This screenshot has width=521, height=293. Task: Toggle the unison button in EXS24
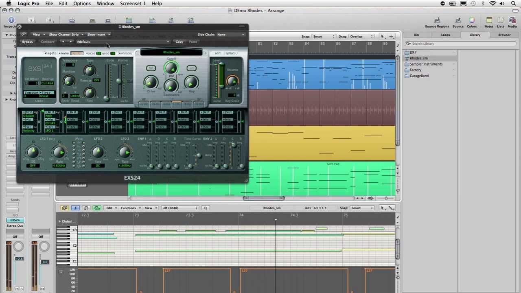point(125,53)
